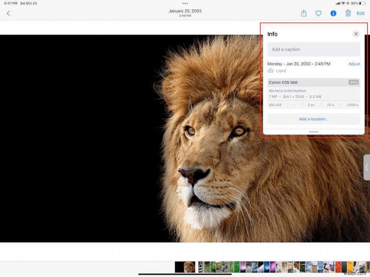Share this photo via the Share icon
Viewport: 370px width, 277px height.
click(303, 13)
